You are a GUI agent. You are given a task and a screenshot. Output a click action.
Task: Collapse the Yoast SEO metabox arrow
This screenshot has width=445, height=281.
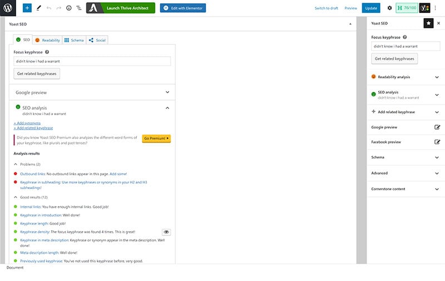click(x=350, y=24)
